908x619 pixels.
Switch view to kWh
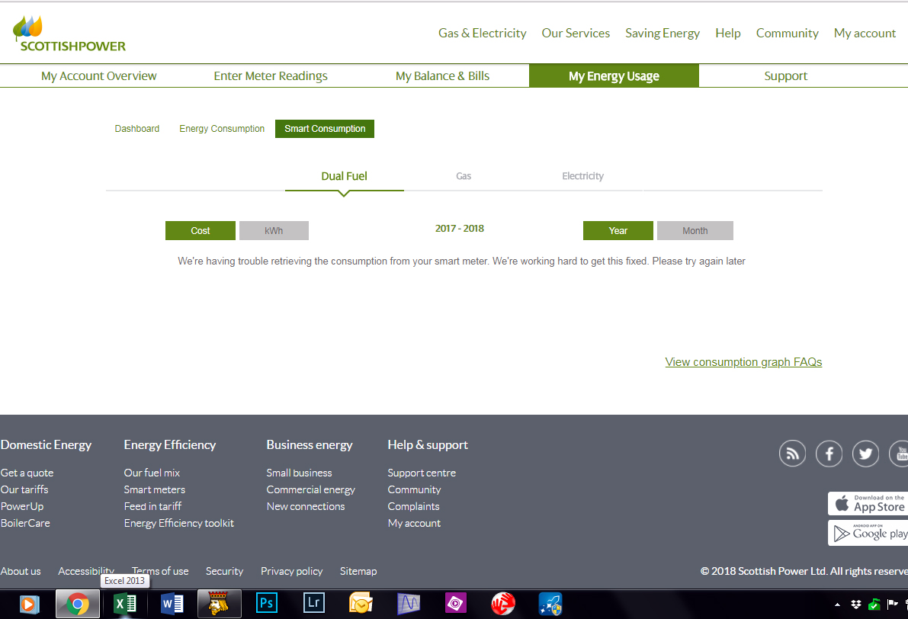274,230
